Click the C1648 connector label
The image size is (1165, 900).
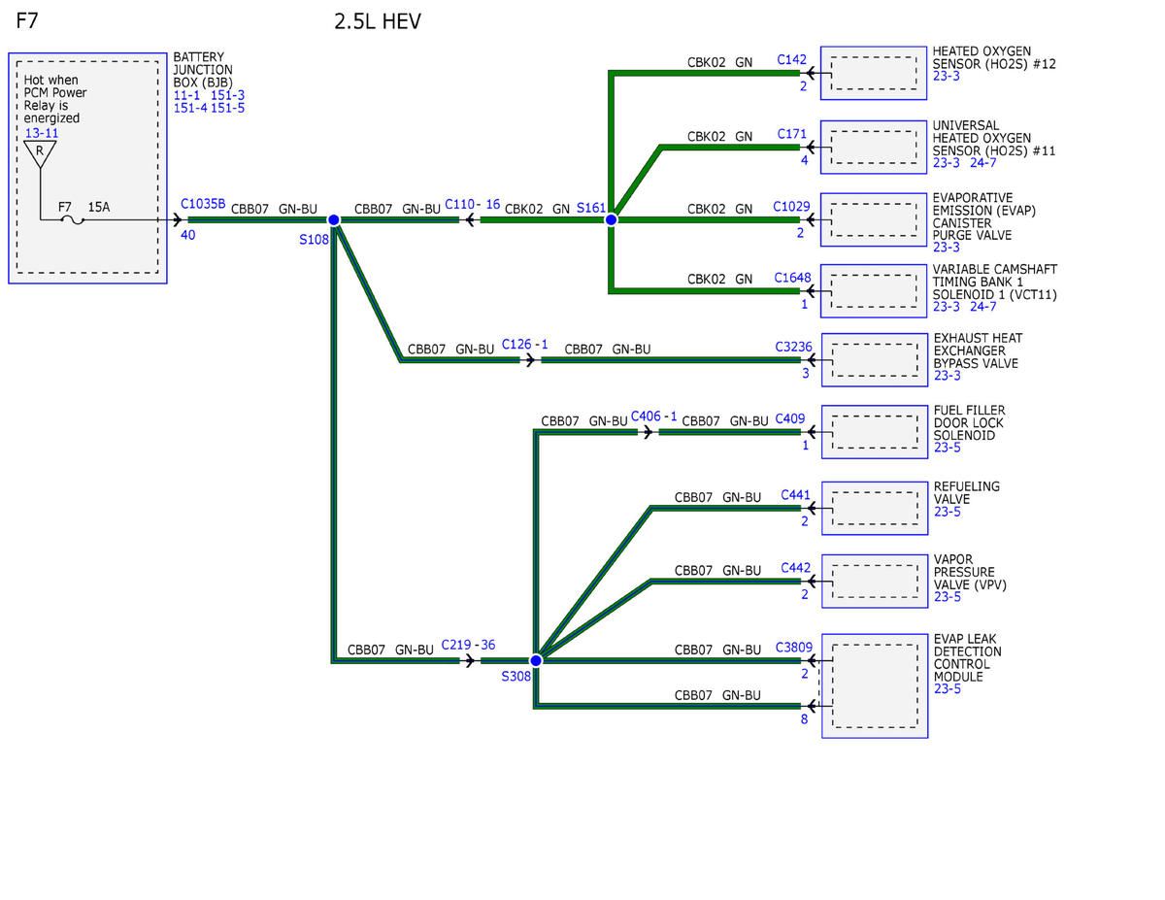(791, 278)
